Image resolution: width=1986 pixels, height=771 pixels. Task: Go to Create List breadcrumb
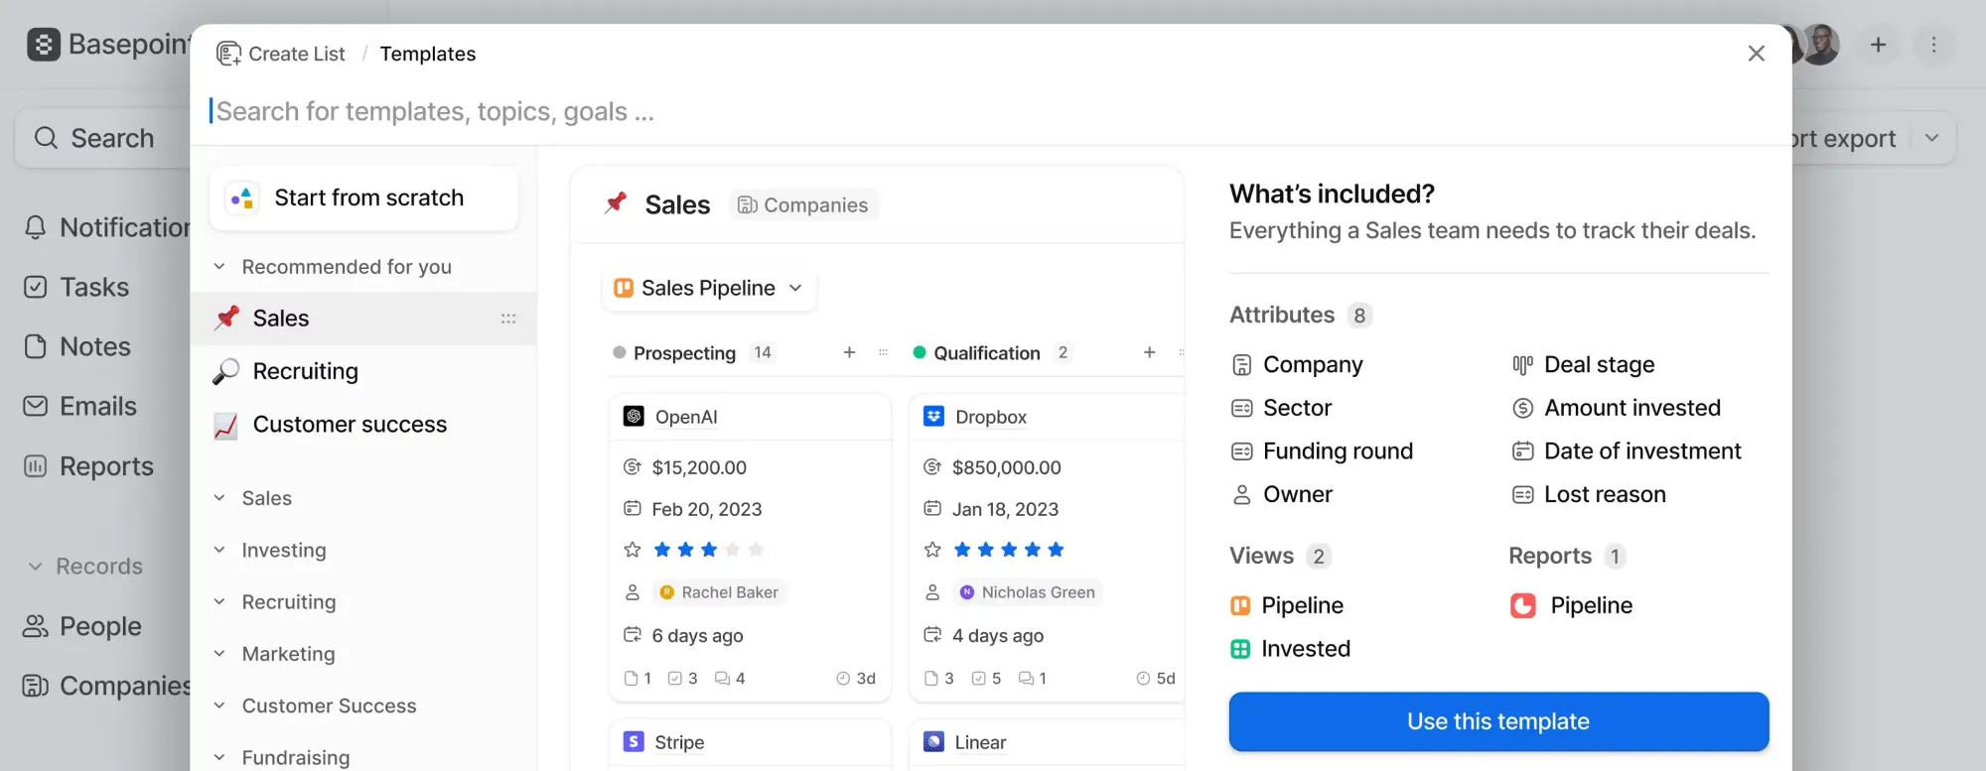281,54
